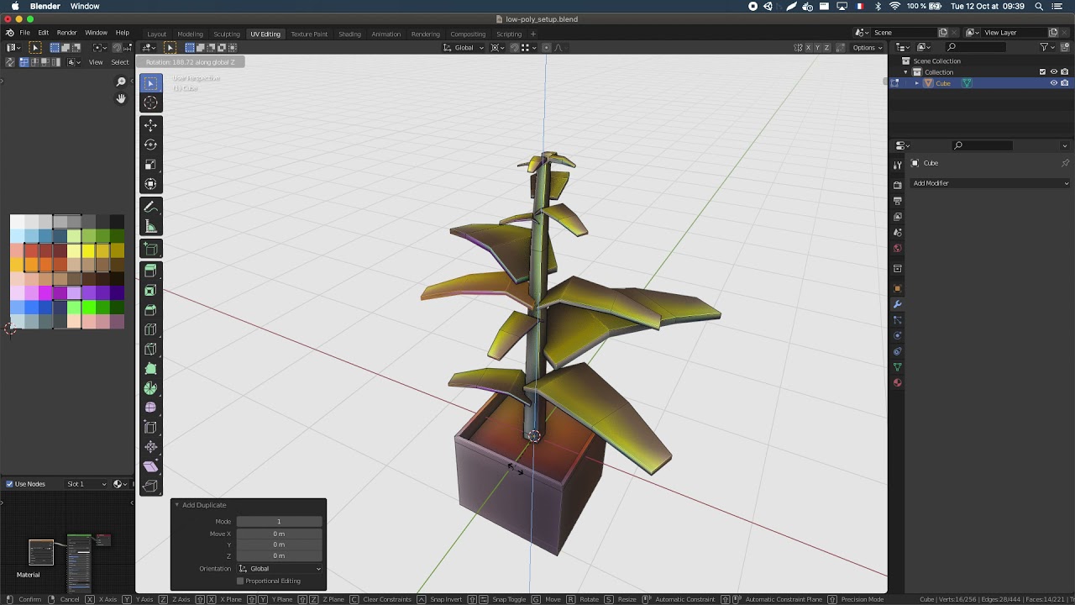
Task: Select the Measure ruler tool
Action: point(150,227)
